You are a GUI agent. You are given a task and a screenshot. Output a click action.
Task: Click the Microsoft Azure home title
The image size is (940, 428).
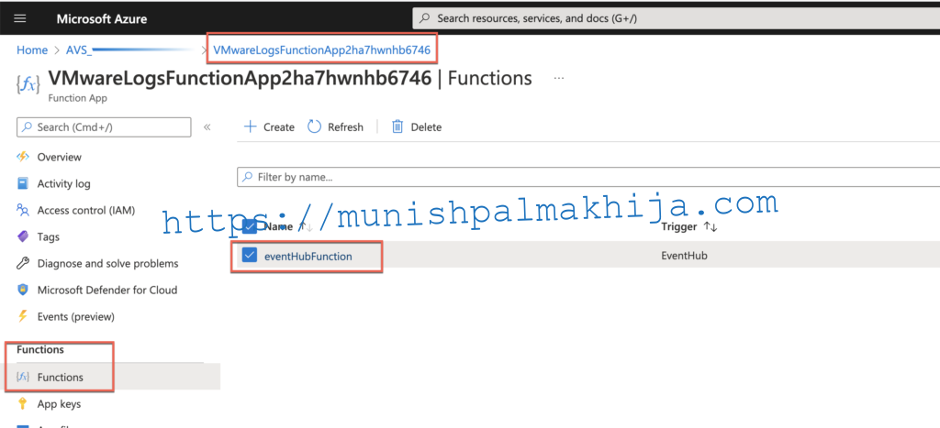(x=101, y=18)
